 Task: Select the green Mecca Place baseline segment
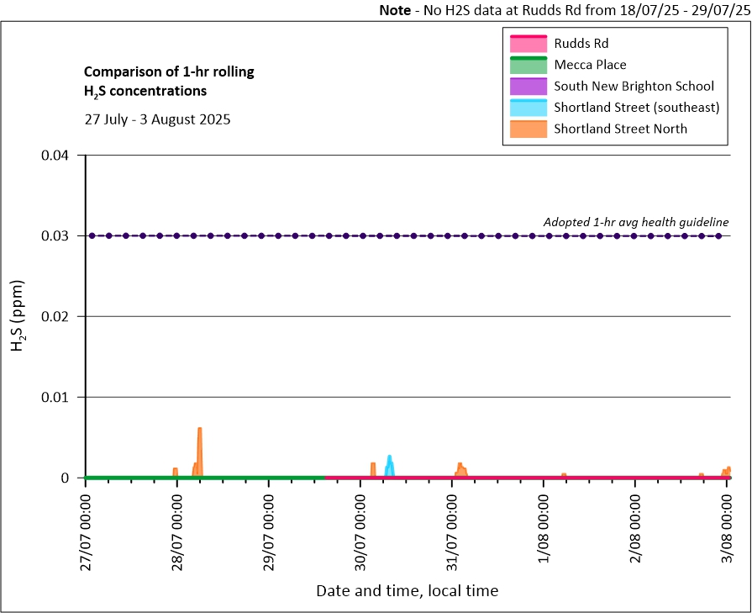[206, 478]
